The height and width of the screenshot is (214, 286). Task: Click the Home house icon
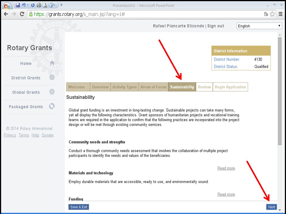(x=52, y=63)
